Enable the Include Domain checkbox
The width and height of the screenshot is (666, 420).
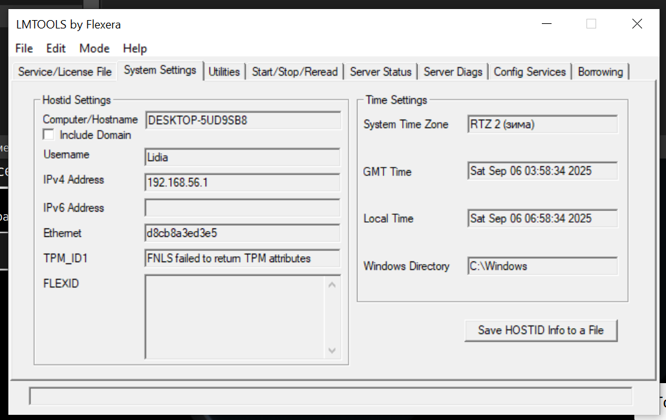tap(48, 135)
